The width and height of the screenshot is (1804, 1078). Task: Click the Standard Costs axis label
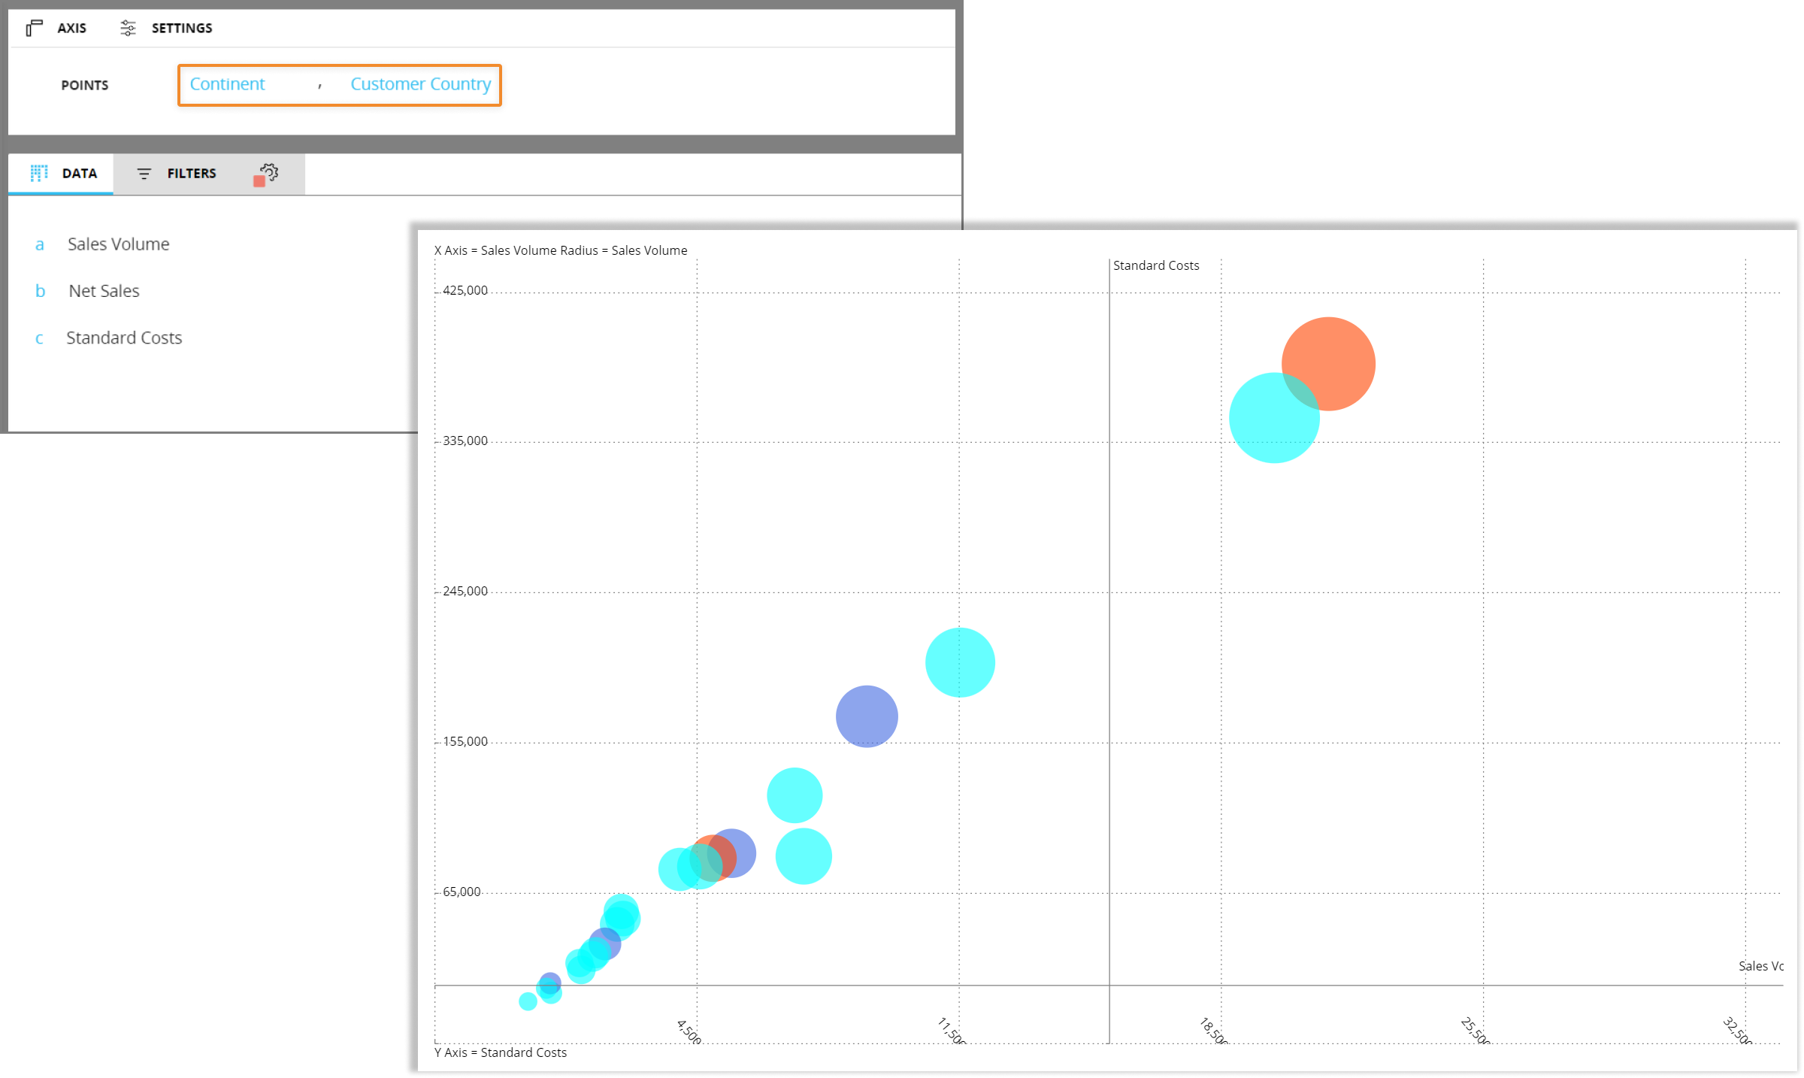[x=1155, y=265]
